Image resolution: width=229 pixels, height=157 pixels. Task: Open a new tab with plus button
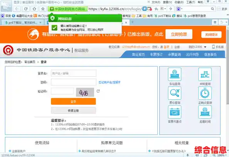[x=133, y=22]
